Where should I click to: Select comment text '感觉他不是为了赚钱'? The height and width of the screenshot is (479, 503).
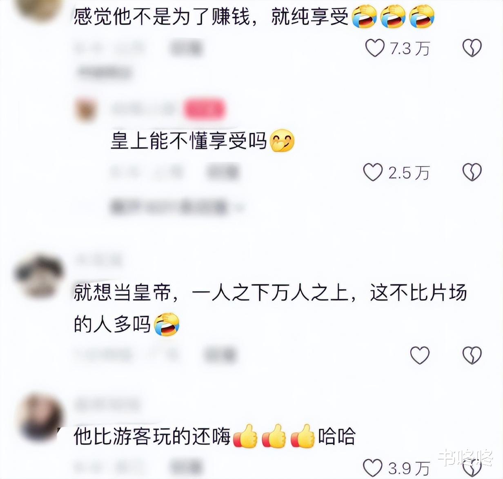click(x=161, y=18)
